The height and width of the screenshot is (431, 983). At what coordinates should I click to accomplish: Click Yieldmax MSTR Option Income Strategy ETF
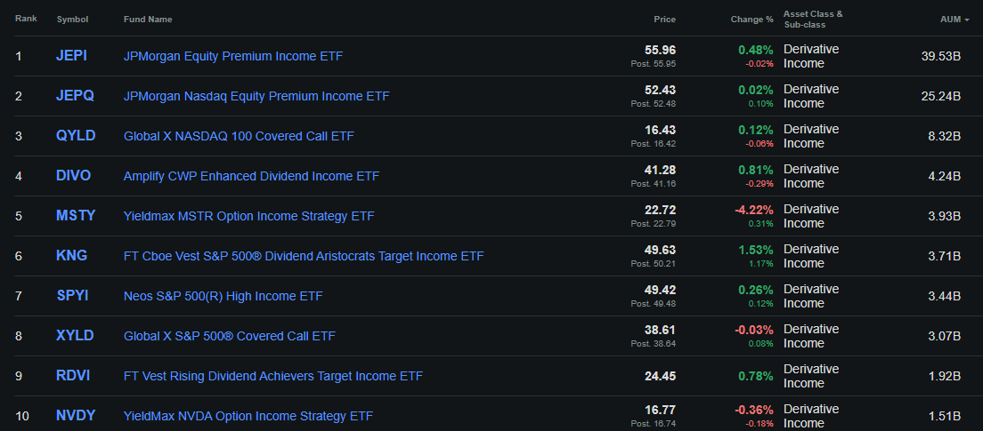(x=249, y=216)
